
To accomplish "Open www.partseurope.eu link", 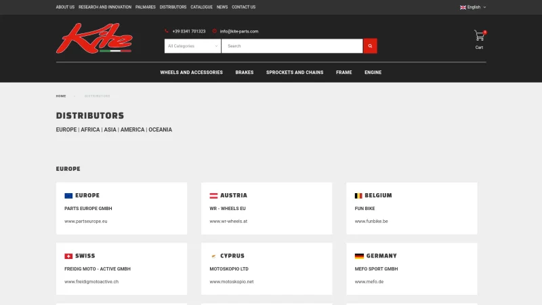I will [86, 222].
